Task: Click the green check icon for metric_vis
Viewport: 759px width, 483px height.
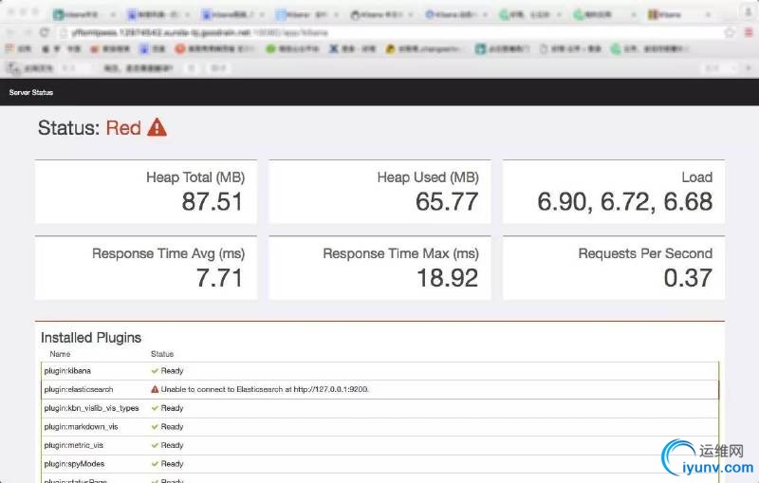Action: [x=155, y=445]
